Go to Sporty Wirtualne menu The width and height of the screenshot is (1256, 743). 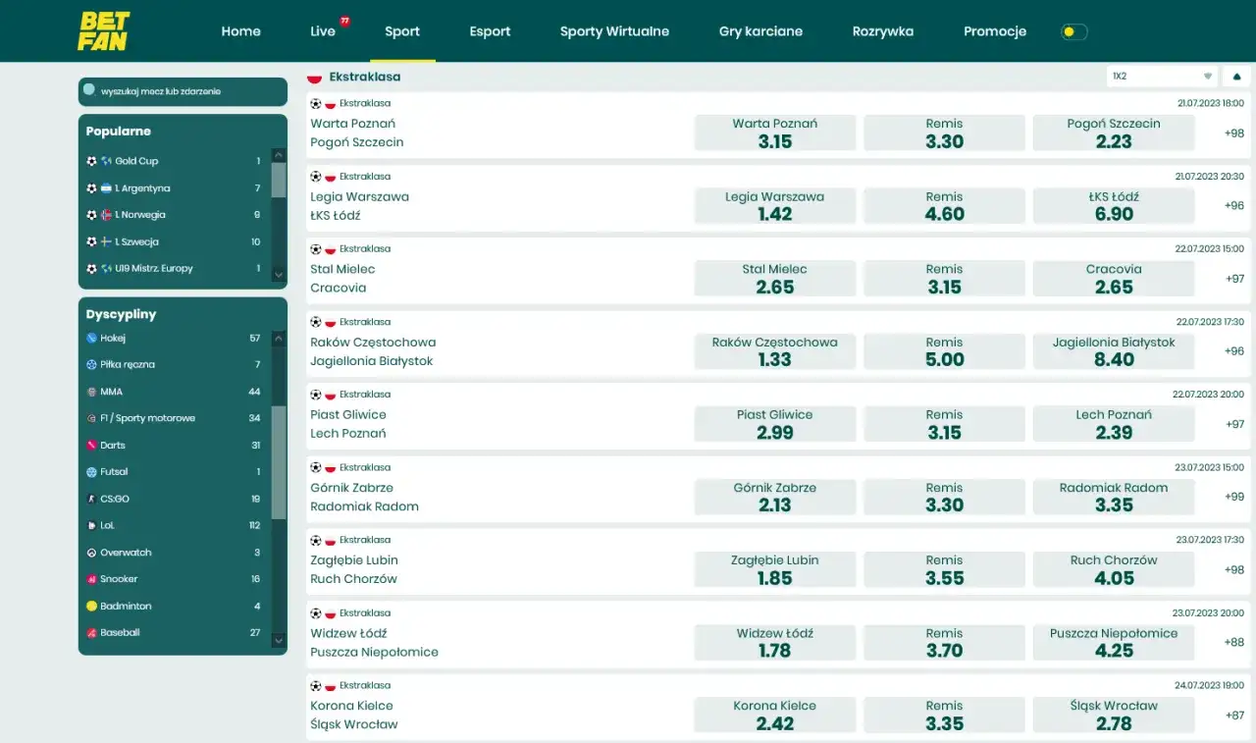point(614,31)
